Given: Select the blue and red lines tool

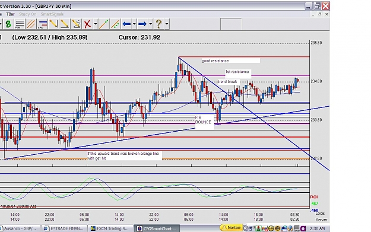Looking at the screenshot, I should coord(42,24).
